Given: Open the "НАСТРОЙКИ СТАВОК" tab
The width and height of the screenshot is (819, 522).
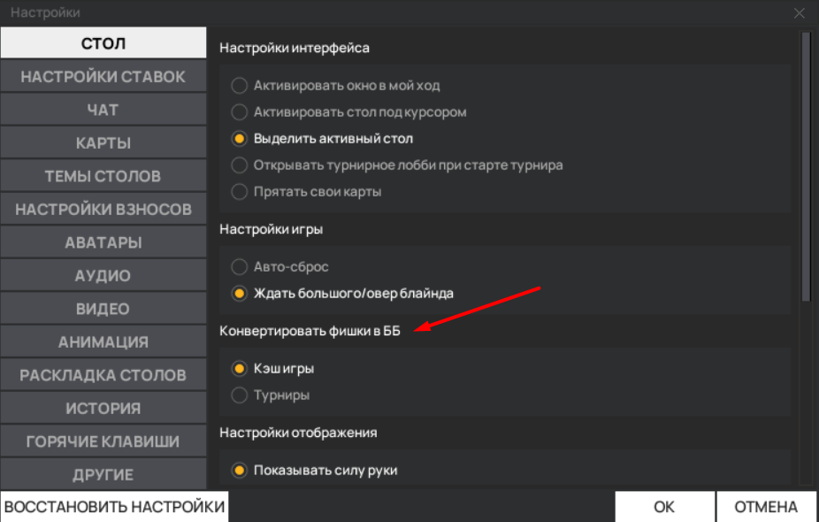Looking at the screenshot, I should (103, 77).
